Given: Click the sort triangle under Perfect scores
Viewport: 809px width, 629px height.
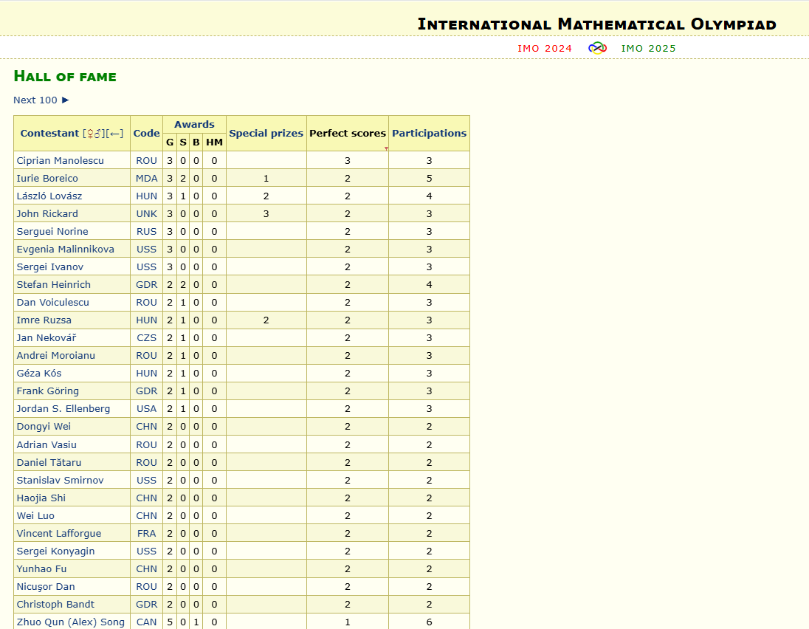Looking at the screenshot, I should [x=386, y=146].
